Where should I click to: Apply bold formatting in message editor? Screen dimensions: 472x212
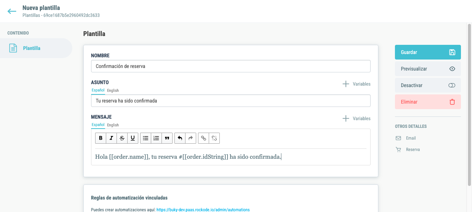[x=101, y=138]
